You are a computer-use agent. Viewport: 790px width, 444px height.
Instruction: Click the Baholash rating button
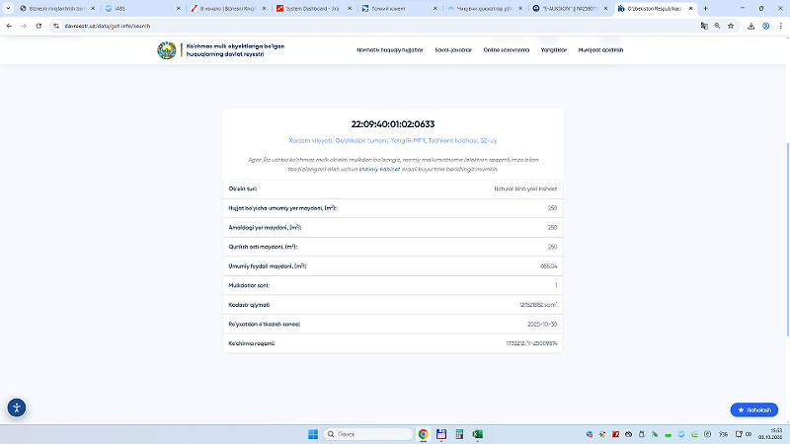click(x=754, y=409)
